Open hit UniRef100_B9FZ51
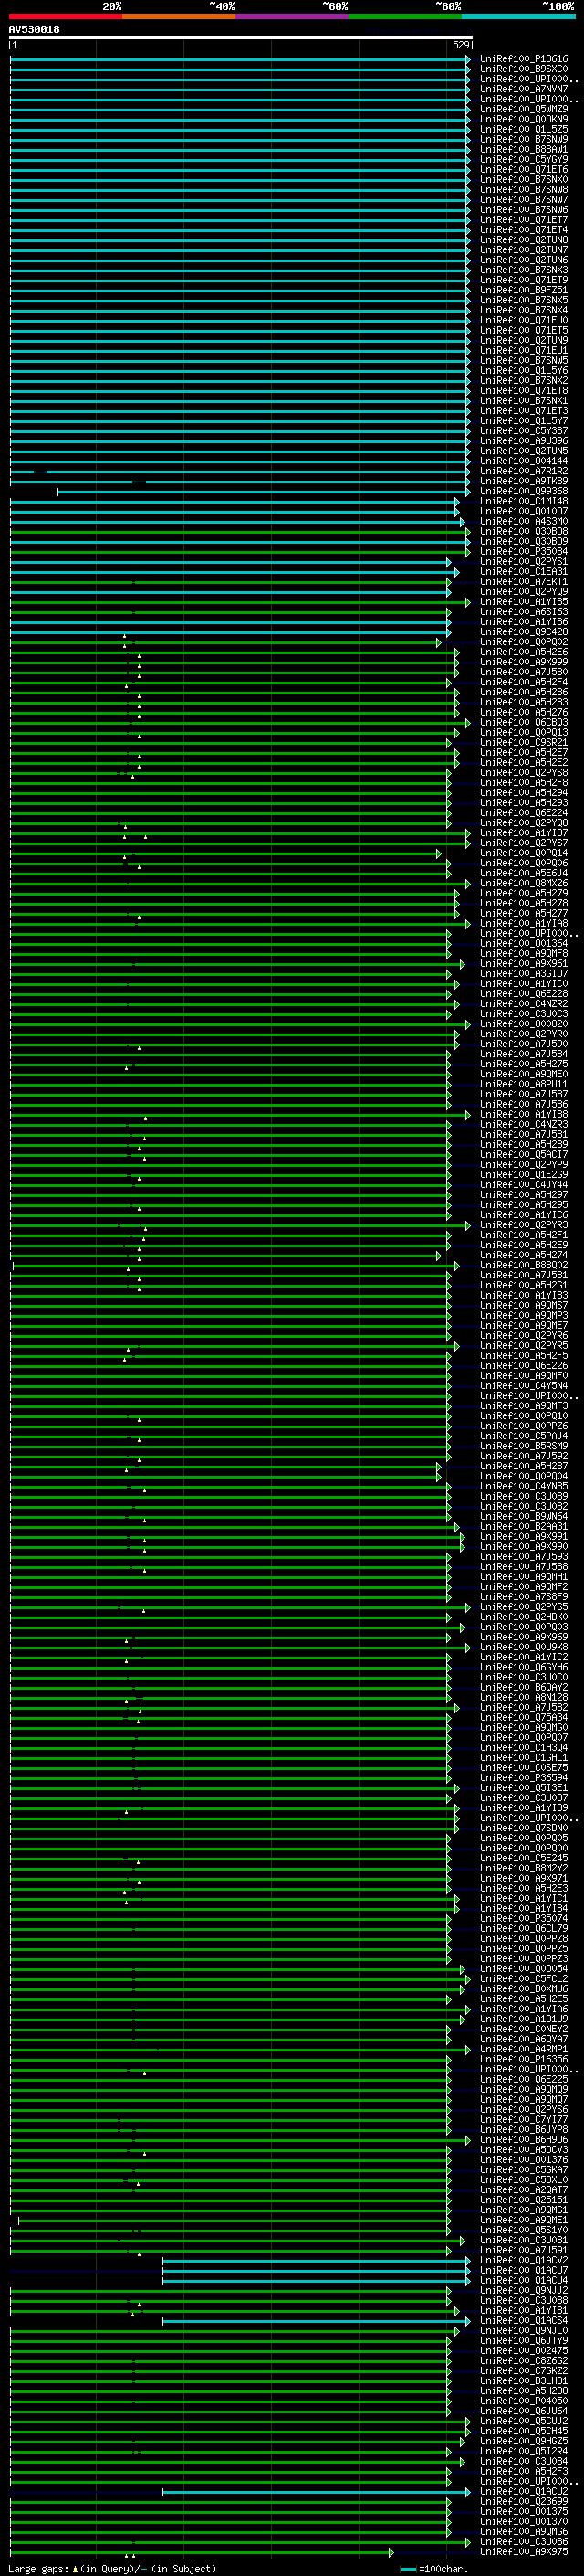Image resolution: width=584 pixels, height=2576 pixels. coord(523,290)
